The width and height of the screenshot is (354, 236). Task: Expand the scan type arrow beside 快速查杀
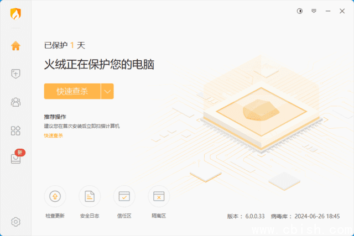coord(107,91)
